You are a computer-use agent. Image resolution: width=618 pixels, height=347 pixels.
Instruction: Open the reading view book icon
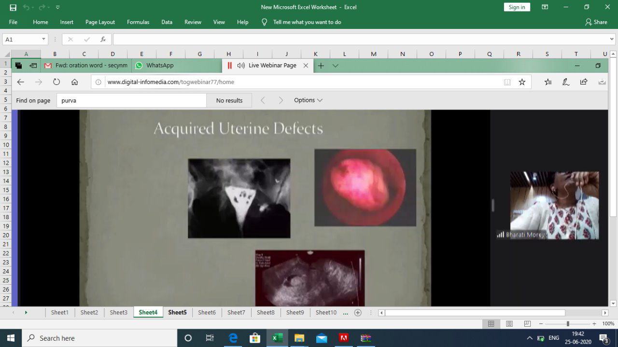click(x=507, y=82)
